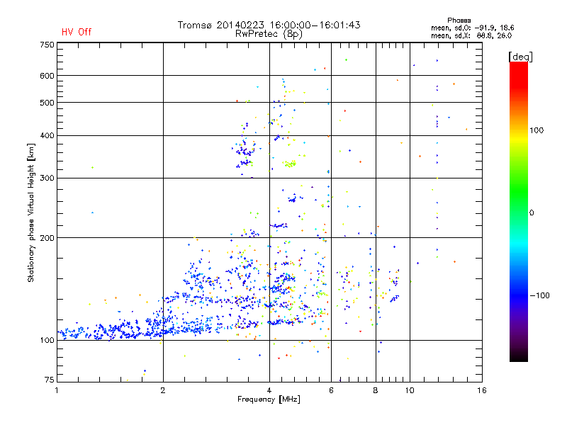Click the y-axis tick label '75'

coord(50,380)
